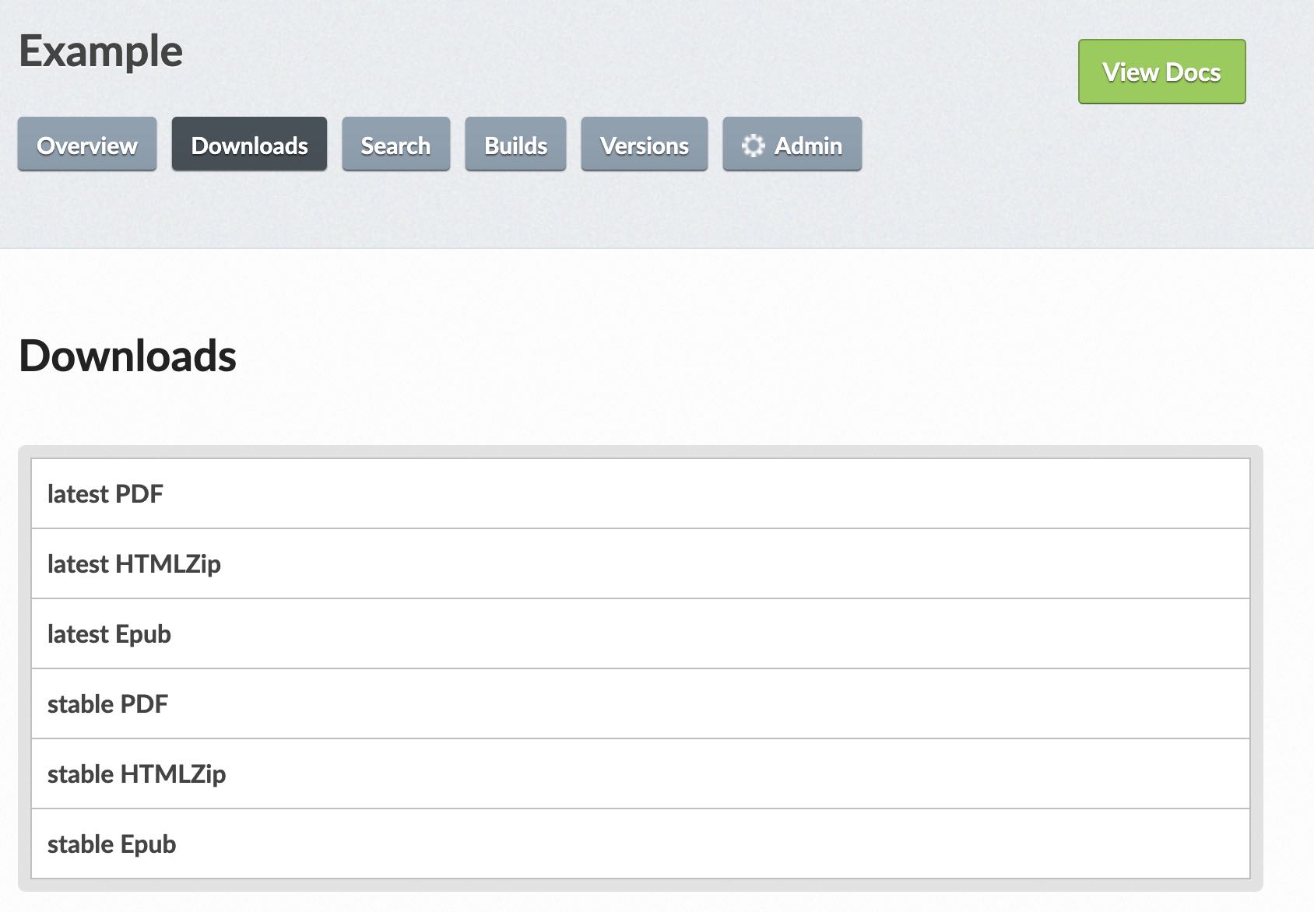Screen dimensions: 1314x912
Task: Click the Example project title
Action: click(101, 51)
